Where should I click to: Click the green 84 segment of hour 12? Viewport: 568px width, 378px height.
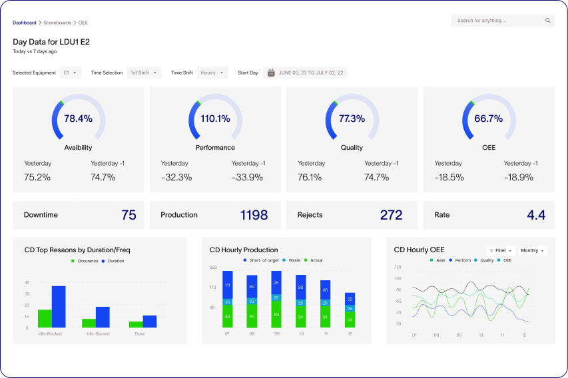pos(350,319)
